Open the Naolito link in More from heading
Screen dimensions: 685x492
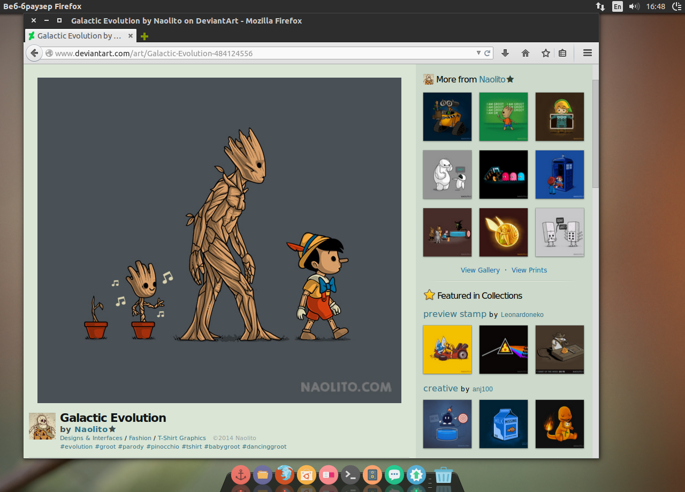492,79
